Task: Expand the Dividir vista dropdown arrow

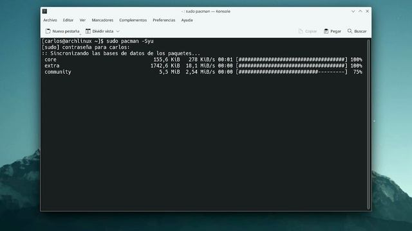Action: tap(118, 31)
